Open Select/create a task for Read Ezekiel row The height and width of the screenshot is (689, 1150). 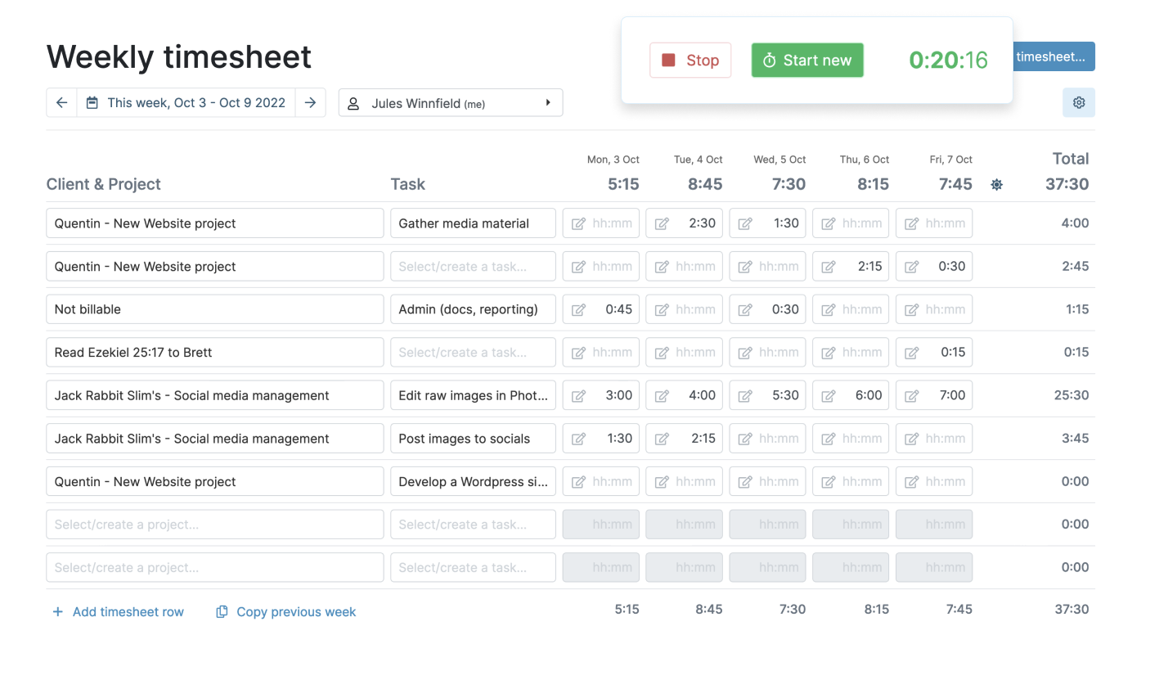473,352
